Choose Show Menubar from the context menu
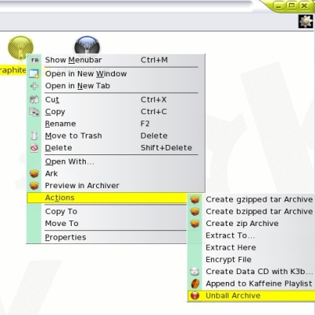315x315 pixels. (x=116, y=60)
